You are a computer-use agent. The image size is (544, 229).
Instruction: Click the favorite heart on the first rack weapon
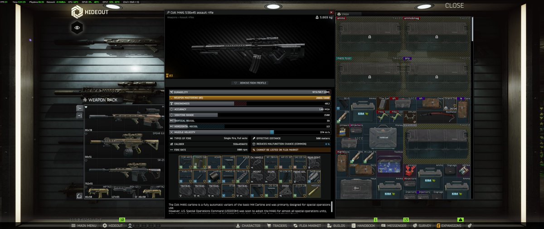(86, 107)
